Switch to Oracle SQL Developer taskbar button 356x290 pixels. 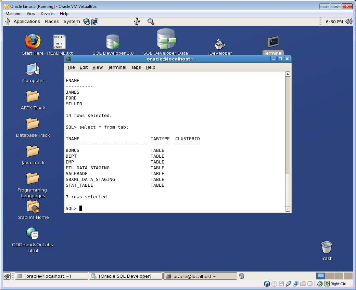125,276
